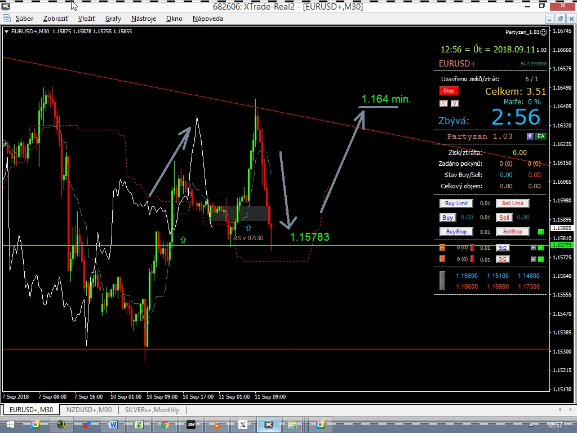Image resolution: width=577 pixels, height=433 pixels.
Task: Click the purple Euro icon beside Partyzan 1.03
Action: click(x=530, y=136)
